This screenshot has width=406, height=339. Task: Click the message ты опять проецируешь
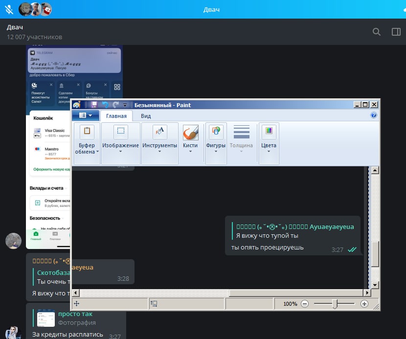(x=267, y=248)
